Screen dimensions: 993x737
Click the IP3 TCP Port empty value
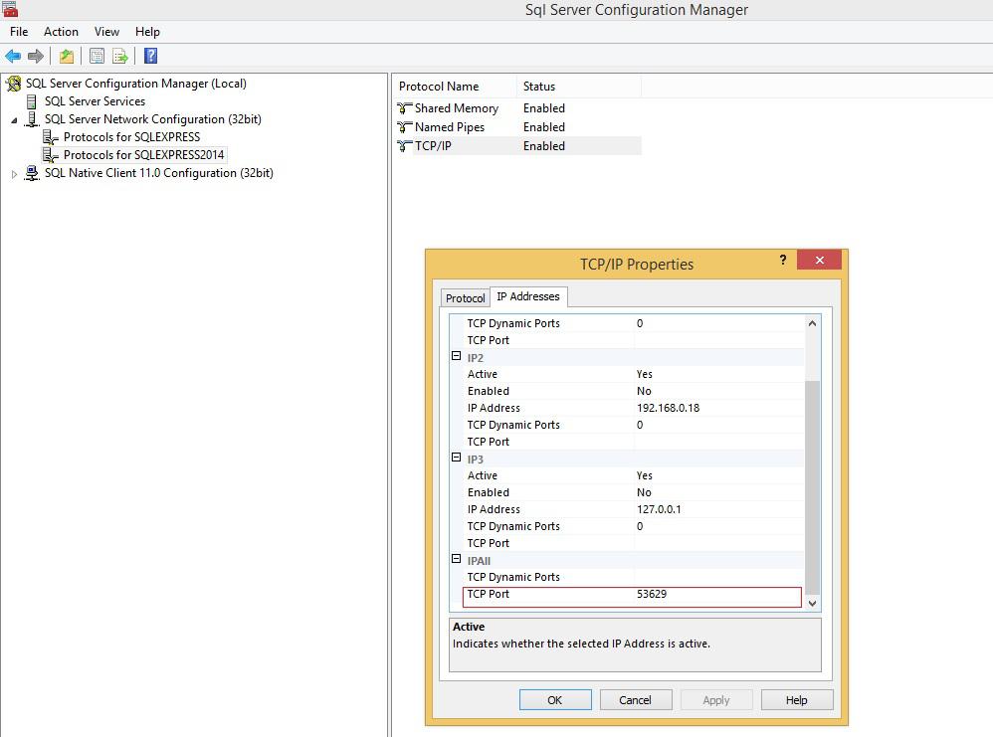[x=719, y=543]
